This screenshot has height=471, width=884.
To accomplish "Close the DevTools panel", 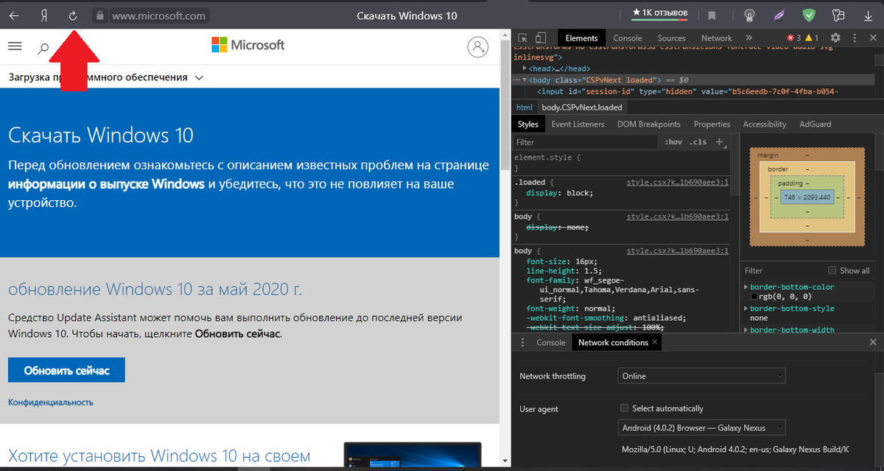I will pyautogui.click(x=873, y=38).
